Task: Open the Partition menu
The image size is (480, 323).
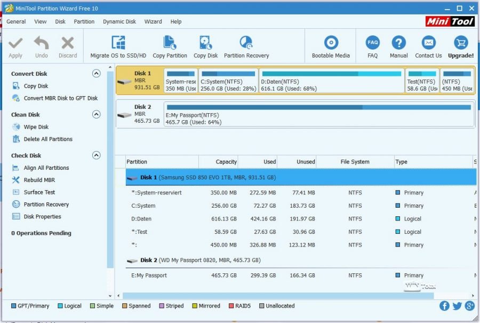Action: tap(84, 21)
